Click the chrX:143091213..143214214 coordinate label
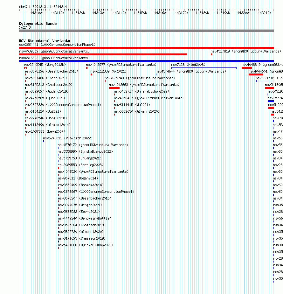Image resolution: width=283 pixels, height=294 pixels. tap(43, 7)
